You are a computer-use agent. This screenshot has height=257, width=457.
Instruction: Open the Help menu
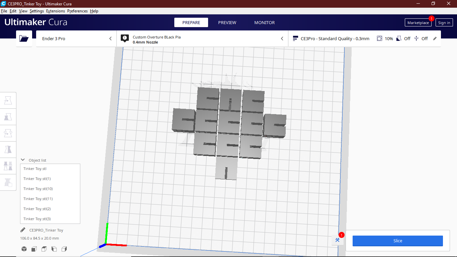pos(94,11)
